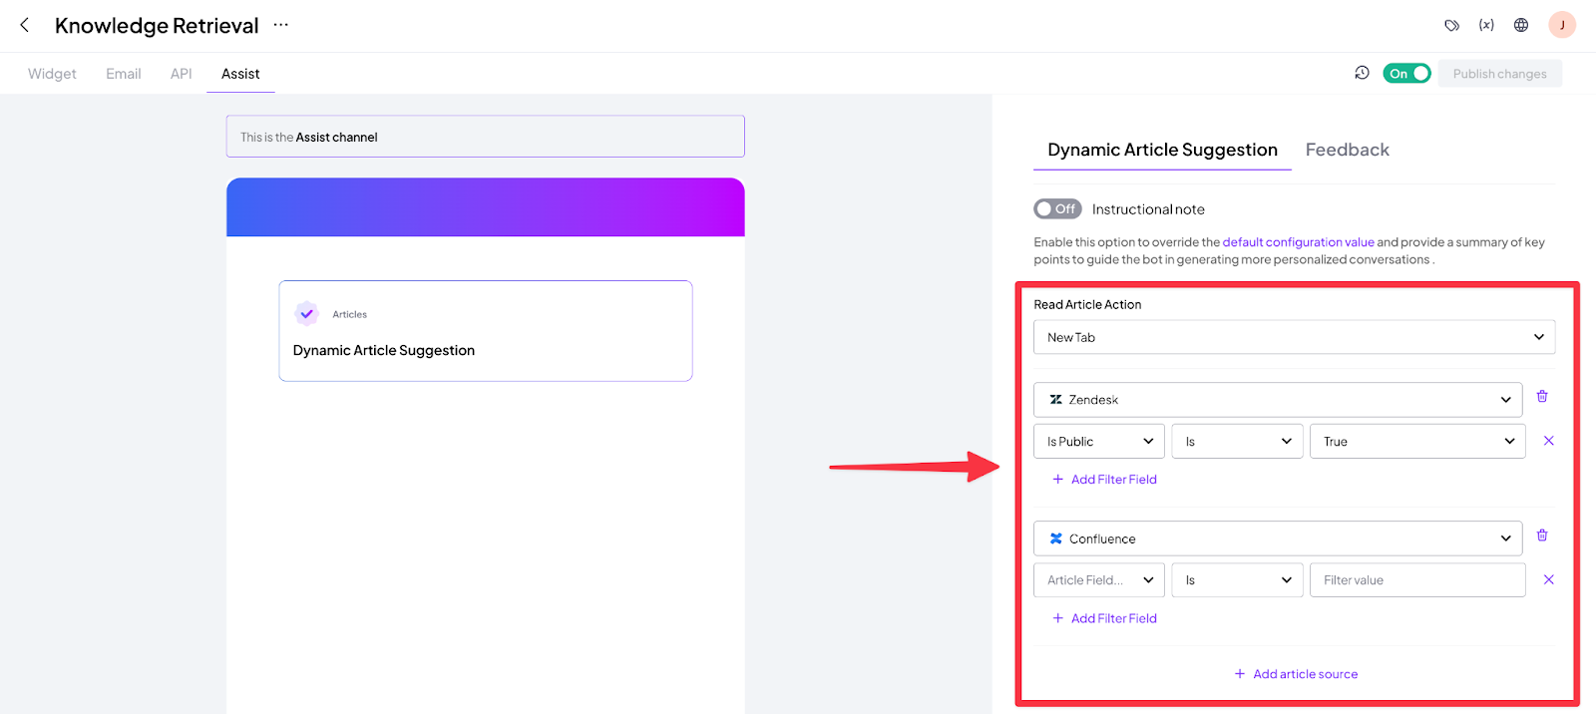Click the Filter value input field
This screenshot has width=1596, height=714.
point(1417,580)
